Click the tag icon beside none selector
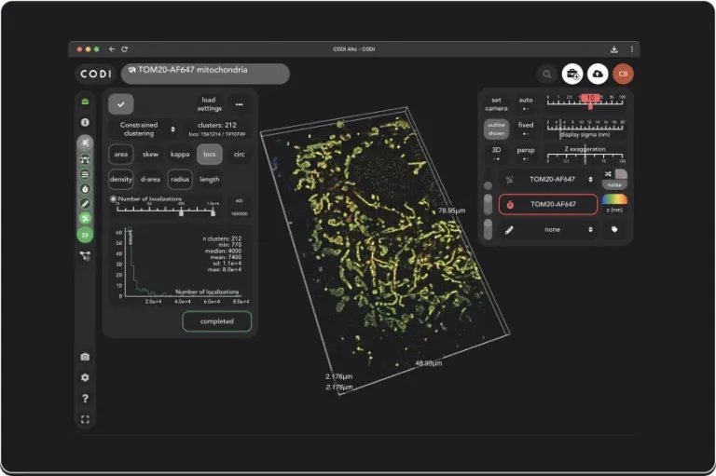 point(614,229)
